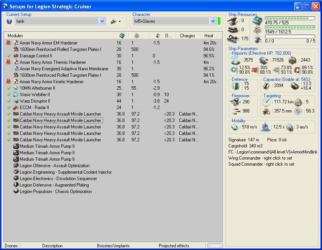The width and height of the screenshot is (322, 250).
Task: Click the max locked targets icon
Action: click(298, 102)
